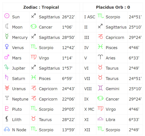Select the Libra scales icon in row XI
The height and width of the screenshot is (136, 145).
pos(100,119)
